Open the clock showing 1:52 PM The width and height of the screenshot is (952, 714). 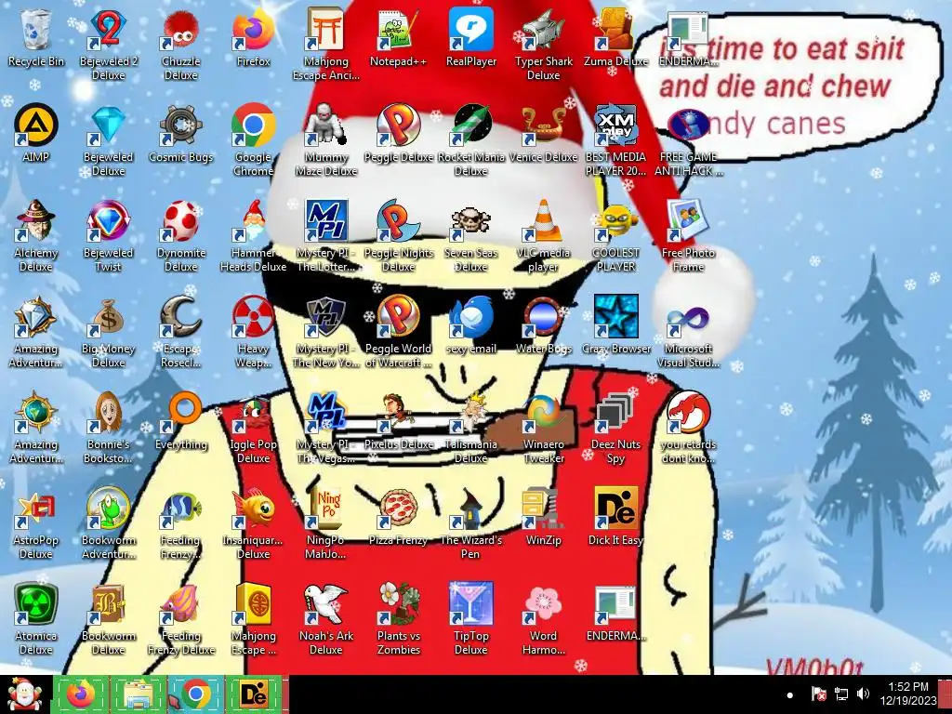[908, 694]
